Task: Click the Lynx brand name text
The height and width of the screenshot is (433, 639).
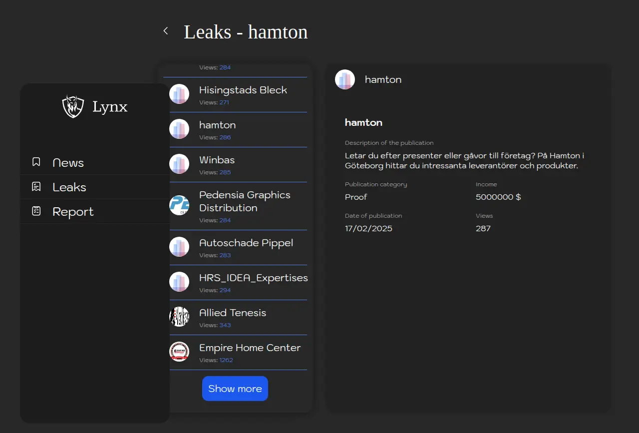Action: (110, 107)
